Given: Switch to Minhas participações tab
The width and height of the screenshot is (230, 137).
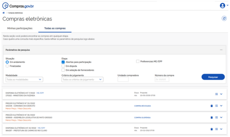Looking at the screenshot, I should click(x=20, y=28).
